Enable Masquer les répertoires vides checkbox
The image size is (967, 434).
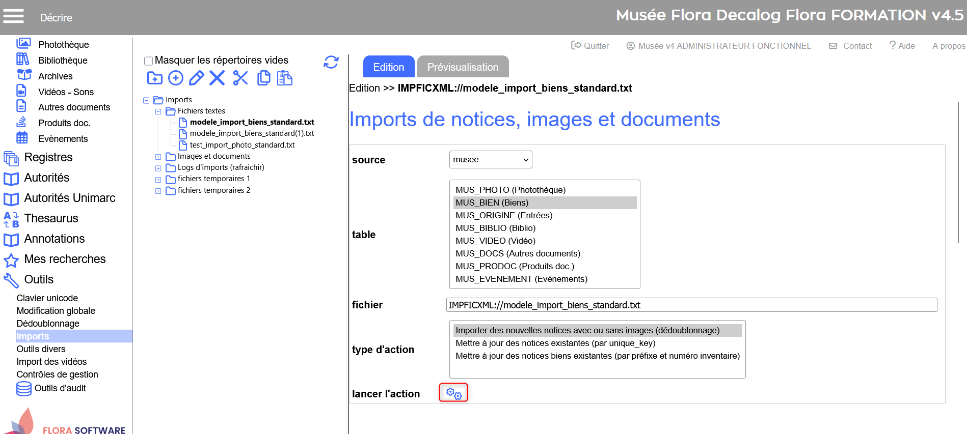(149, 61)
